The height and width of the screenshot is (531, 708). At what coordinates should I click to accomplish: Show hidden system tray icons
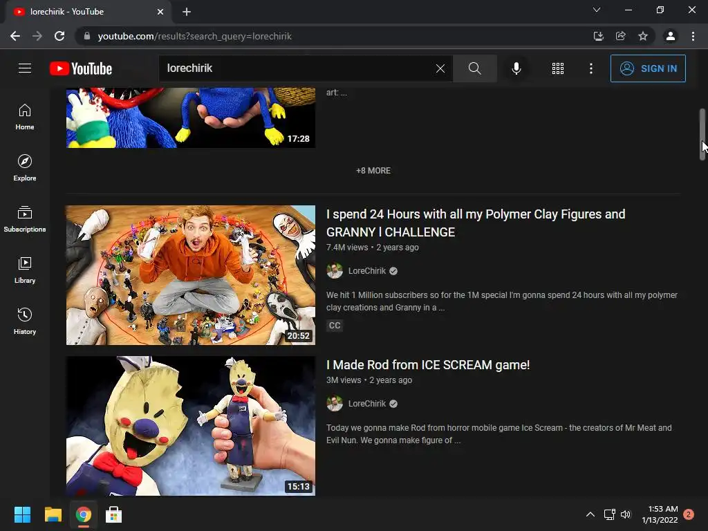(x=590, y=514)
